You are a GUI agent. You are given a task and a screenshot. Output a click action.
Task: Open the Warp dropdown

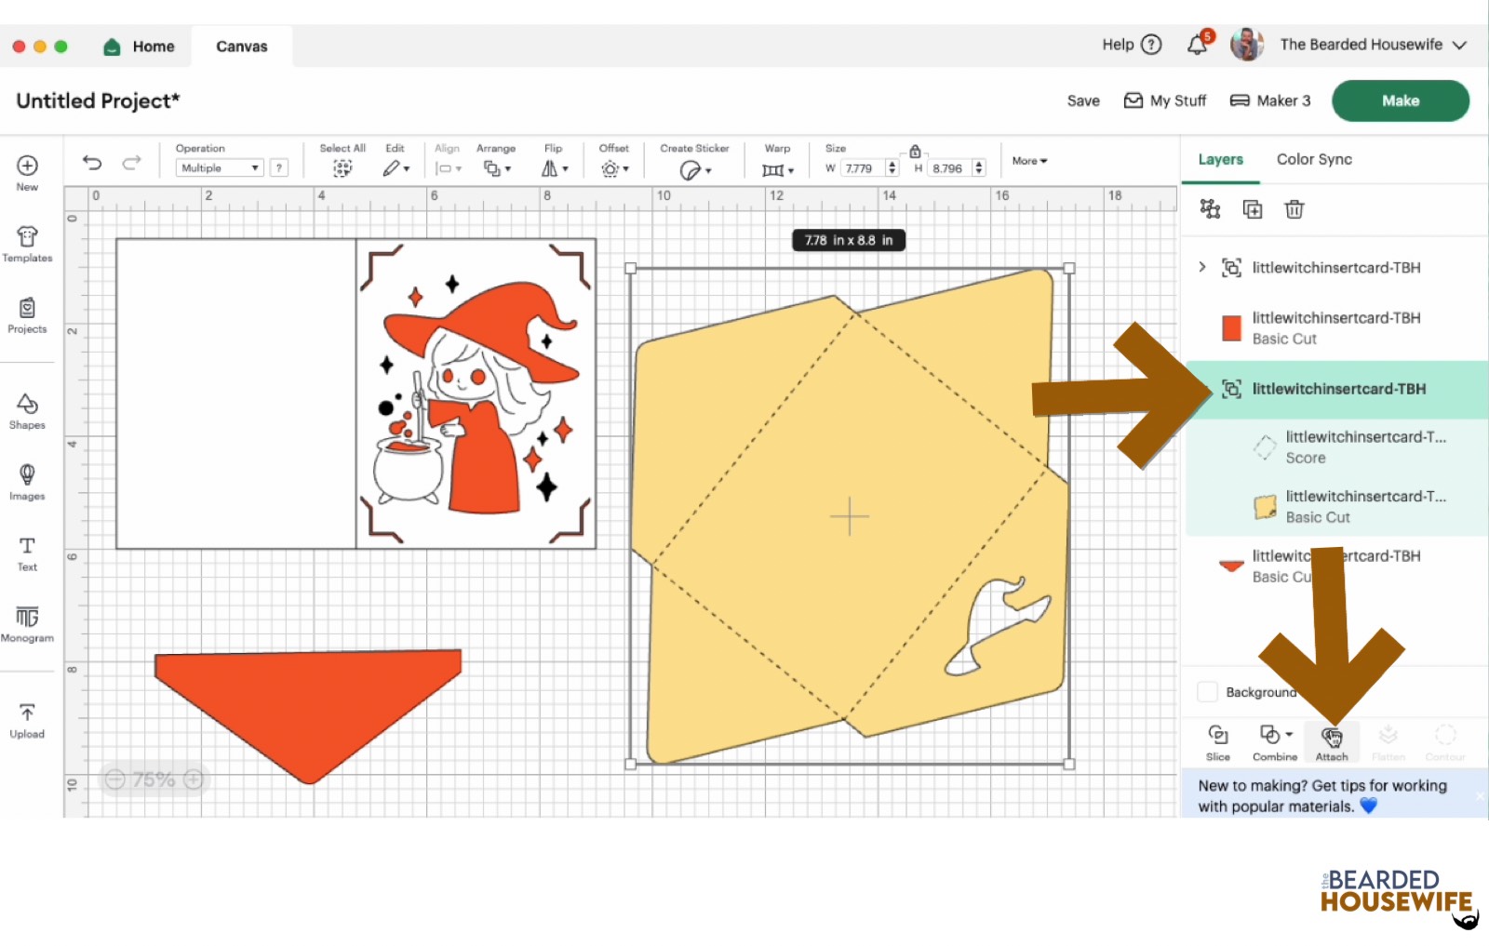tap(778, 169)
